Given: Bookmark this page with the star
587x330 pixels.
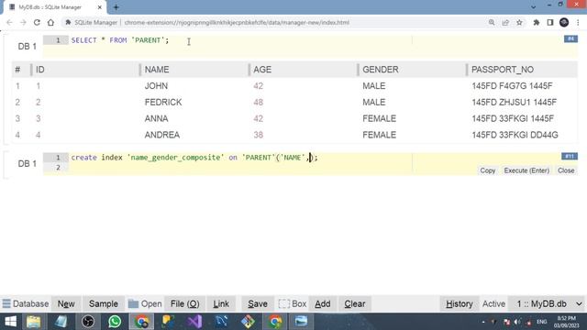Looking at the screenshot, I should (x=519, y=22).
